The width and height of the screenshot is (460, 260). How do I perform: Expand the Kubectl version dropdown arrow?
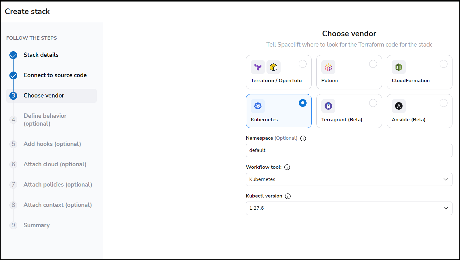[x=446, y=208]
